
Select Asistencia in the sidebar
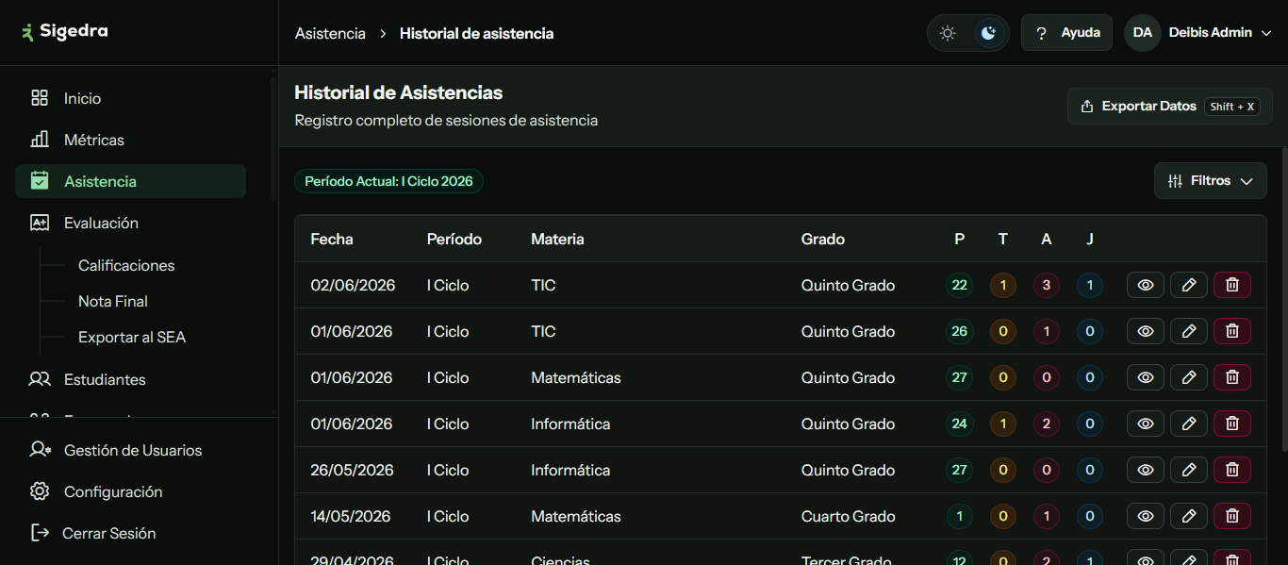pos(130,181)
